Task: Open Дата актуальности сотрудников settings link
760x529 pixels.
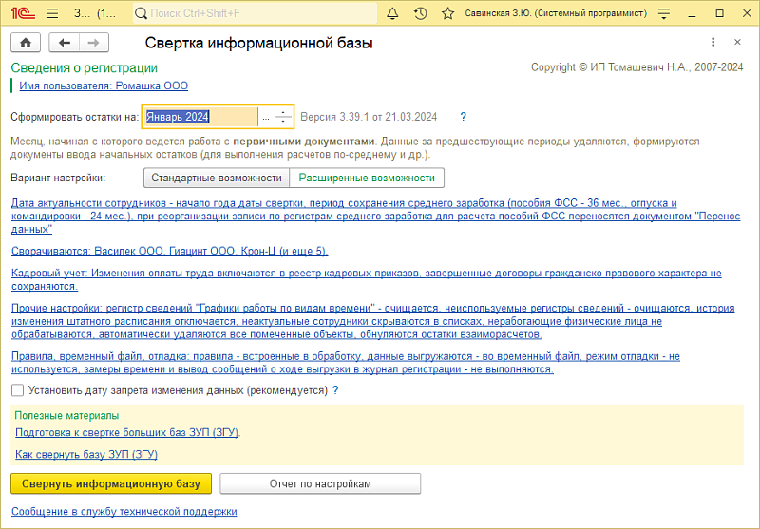Action: tap(375, 216)
